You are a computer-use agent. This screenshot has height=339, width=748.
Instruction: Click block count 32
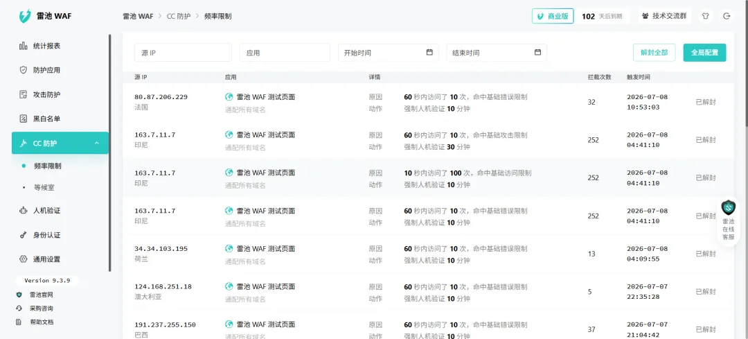coord(591,102)
